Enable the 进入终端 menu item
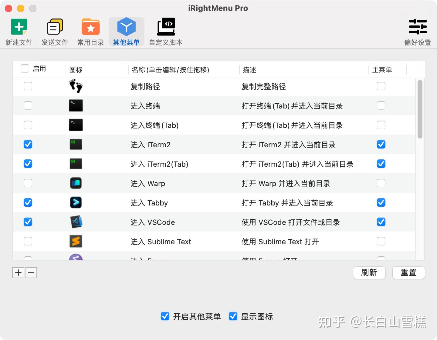The width and height of the screenshot is (437, 340). (x=28, y=105)
